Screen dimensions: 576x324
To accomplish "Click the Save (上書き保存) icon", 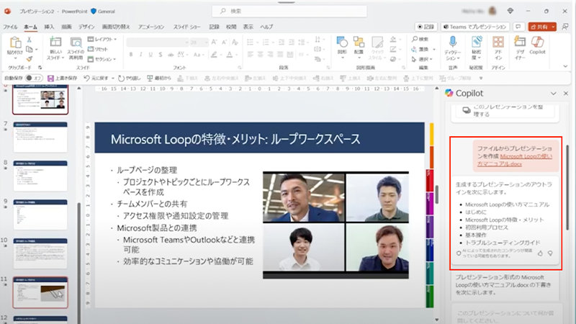I will point(51,78).
